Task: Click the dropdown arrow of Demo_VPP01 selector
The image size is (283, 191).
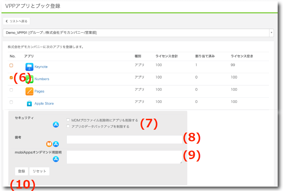Action: [x=271, y=33]
